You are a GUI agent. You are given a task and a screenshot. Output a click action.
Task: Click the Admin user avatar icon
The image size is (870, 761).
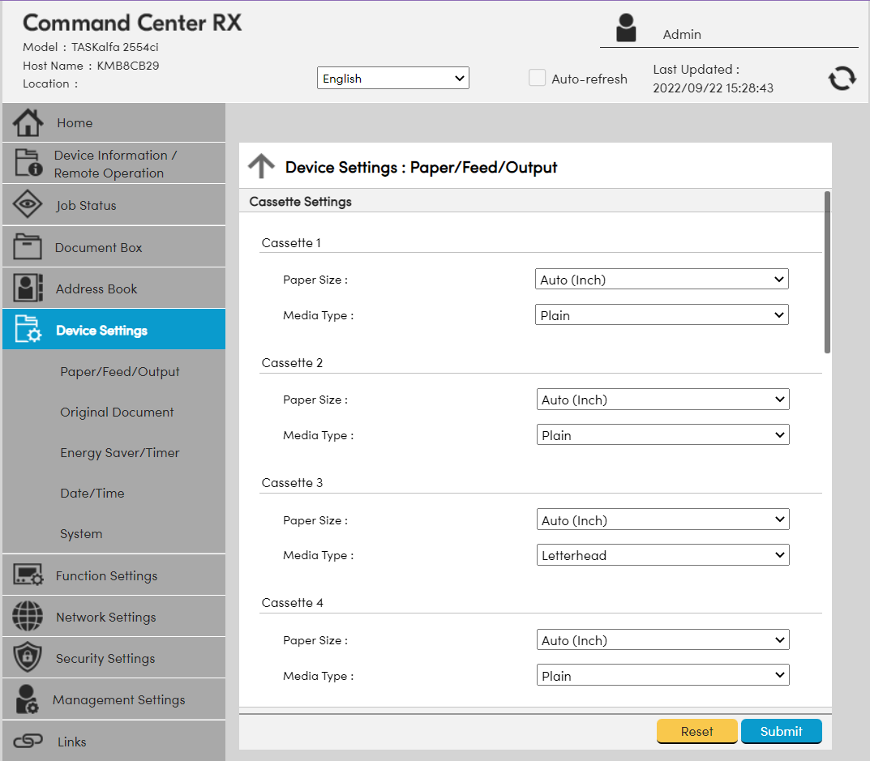pos(626,28)
